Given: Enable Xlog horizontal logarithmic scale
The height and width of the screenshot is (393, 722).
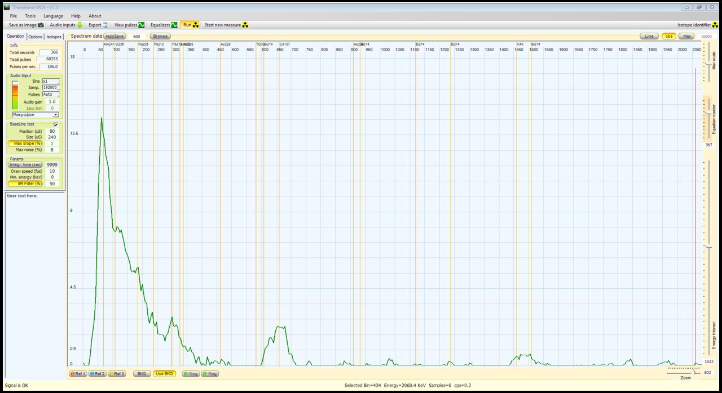Looking at the screenshot, I should (x=191, y=373).
